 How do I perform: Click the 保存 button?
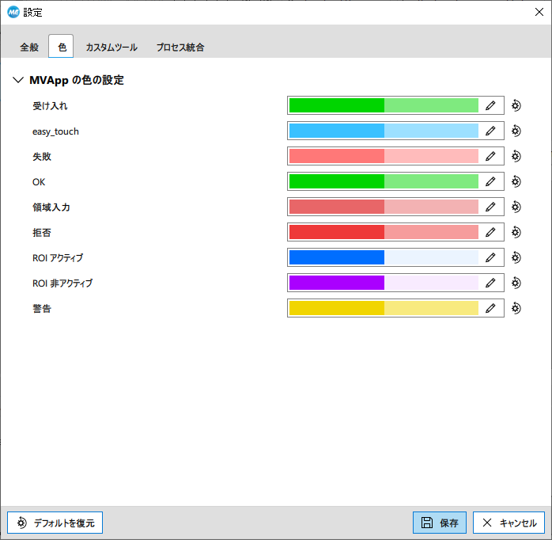click(440, 523)
